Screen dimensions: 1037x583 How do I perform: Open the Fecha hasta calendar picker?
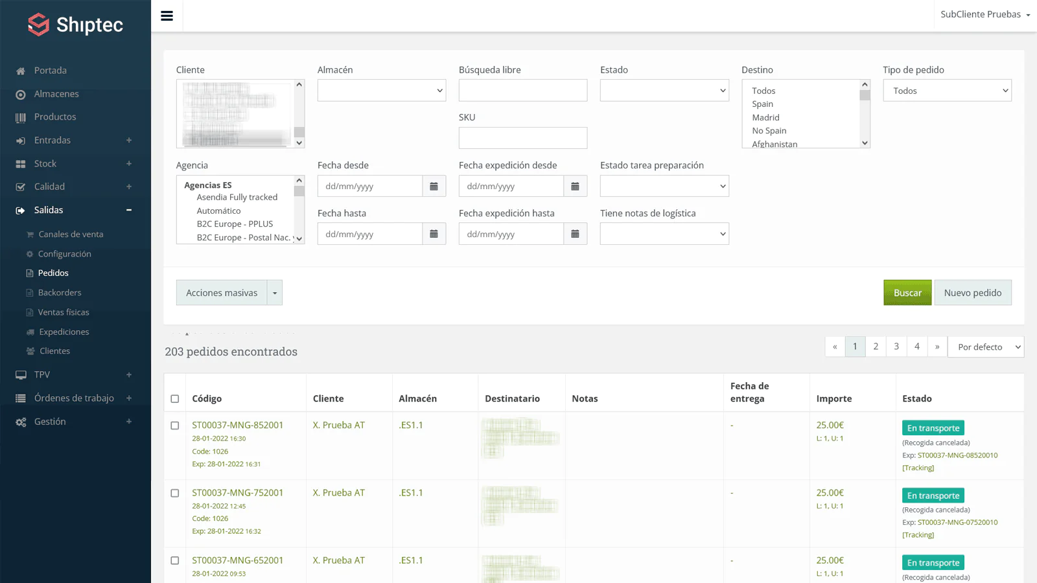[x=434, y=234]
